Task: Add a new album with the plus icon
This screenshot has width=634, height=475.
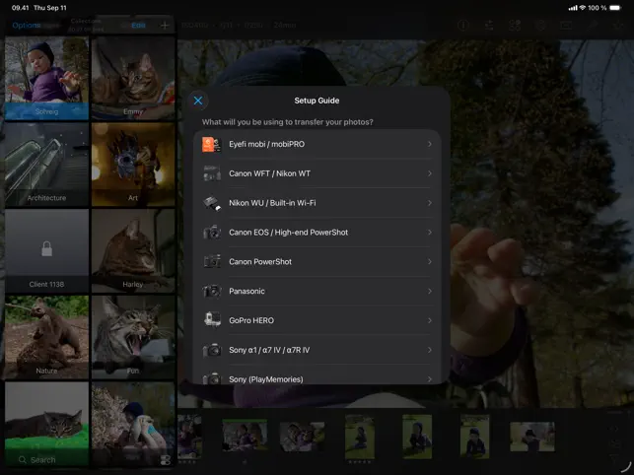Action: 165,25
